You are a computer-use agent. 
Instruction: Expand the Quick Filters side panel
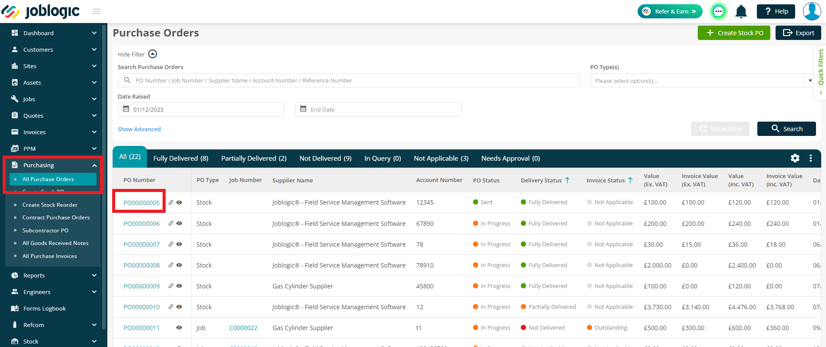820,72
